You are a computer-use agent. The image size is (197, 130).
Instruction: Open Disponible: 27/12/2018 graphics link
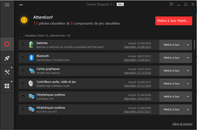[x=137, y=73]
